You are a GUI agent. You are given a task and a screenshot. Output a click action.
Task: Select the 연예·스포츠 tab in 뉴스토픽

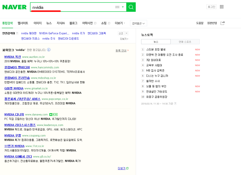click(x=185, y=42)
